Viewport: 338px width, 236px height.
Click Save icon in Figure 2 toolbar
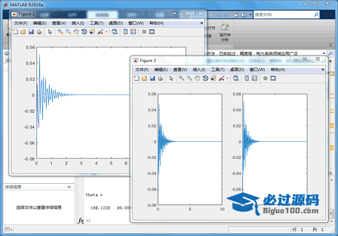[152, 78]
